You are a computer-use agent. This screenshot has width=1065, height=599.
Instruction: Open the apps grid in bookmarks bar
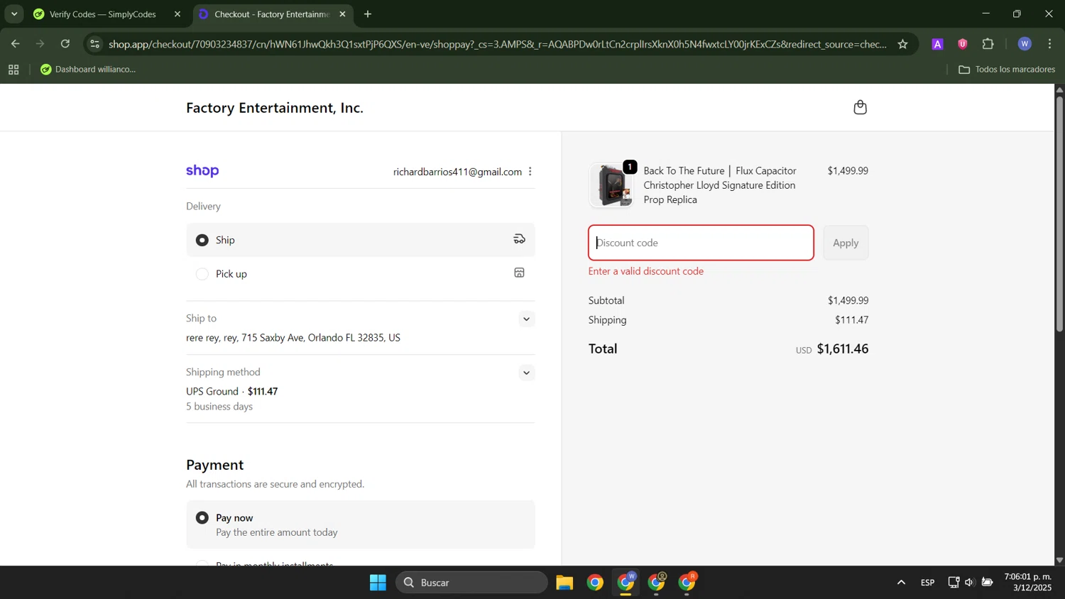[x=13, y=70]
